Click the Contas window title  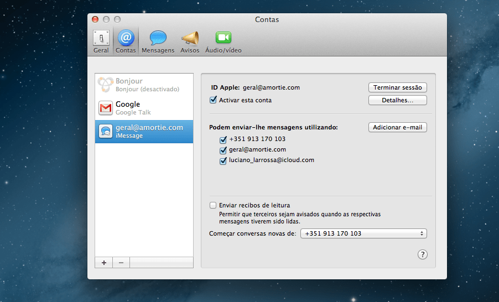pyautogui.click(x=267, y=19)
